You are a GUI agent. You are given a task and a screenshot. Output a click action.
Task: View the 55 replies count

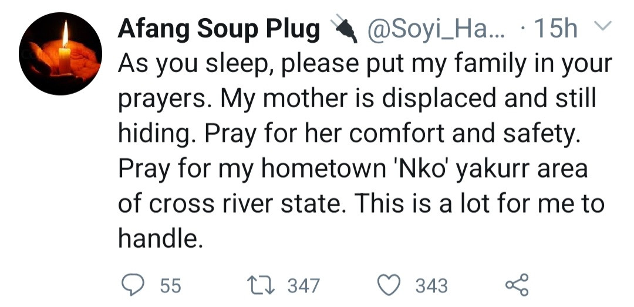click(x=170, y=286)
